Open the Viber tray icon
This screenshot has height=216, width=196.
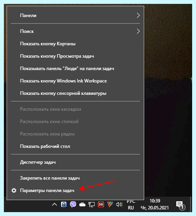coord(73,204)
